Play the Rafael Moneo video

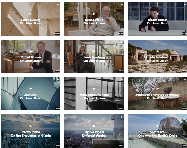click(31, 51)
